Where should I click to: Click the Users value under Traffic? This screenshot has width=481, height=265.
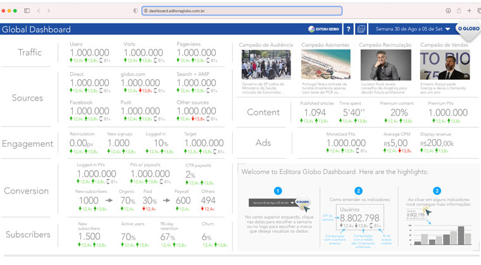pos(89,52)
